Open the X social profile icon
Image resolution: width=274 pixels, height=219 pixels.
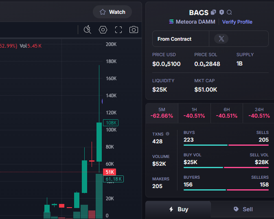click(x=221, y=39)
